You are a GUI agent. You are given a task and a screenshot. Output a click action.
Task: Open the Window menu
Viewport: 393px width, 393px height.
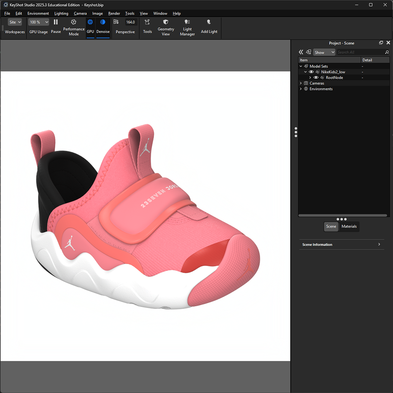point(160,13)
